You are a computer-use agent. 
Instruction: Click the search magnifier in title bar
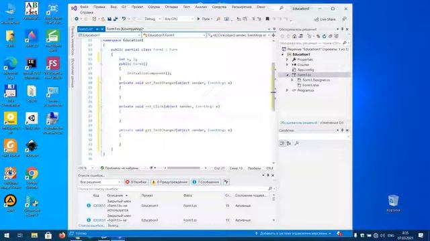282,8
